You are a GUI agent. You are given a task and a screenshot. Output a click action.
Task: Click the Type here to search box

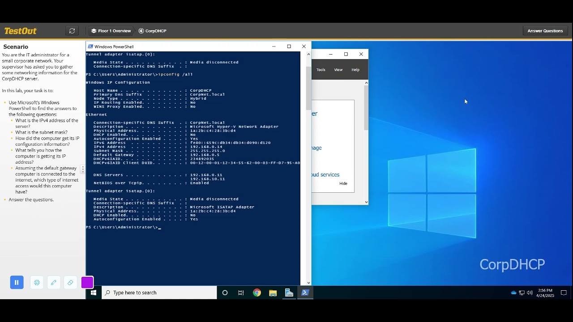pos(159,292)
